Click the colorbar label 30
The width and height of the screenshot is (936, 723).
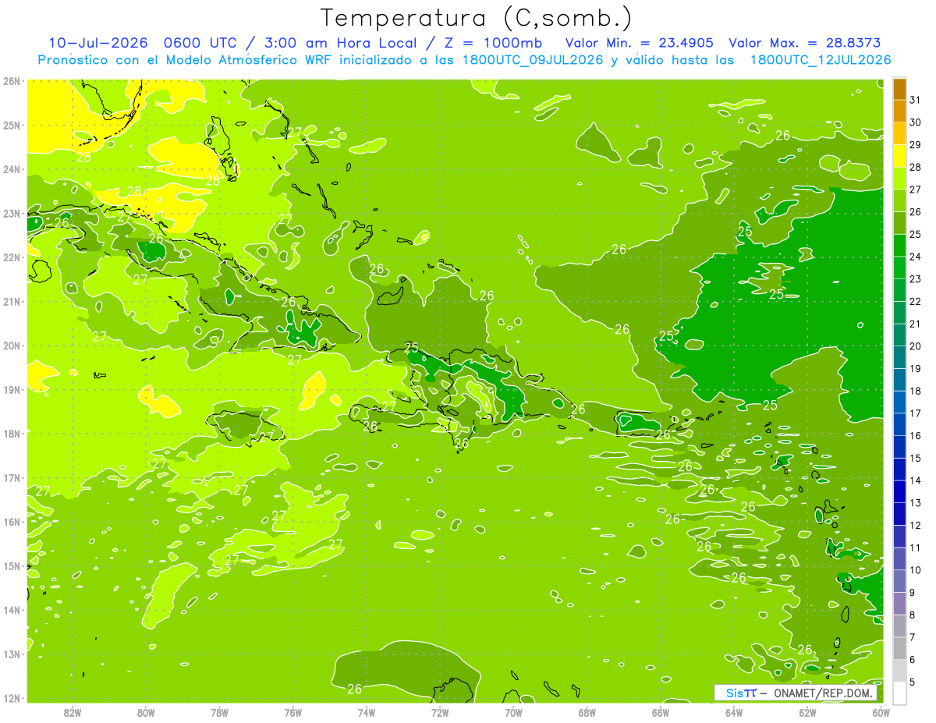coord(916,122)
